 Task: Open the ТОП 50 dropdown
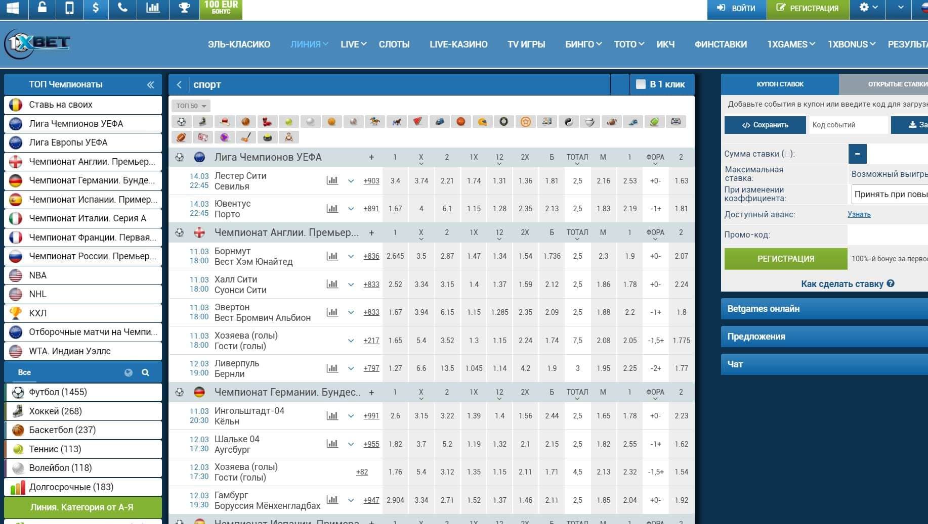(x=191, y=106)
